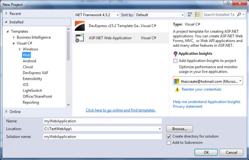This screenshot has width=249, height=160.
Task: Select the Reporting category
Action: coord(31,103)
